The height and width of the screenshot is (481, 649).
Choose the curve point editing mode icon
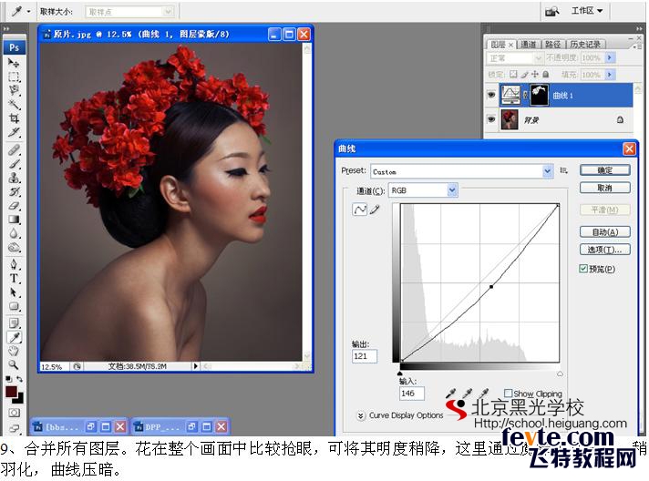[359, 210]
